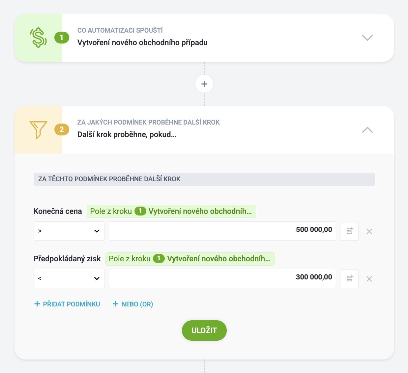Click the plus button between steps
Image resolution: width=408 pixels, height=373 pixels.
(204, 84)
